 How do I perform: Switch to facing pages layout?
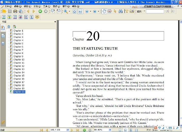click(x=136, y=130)
